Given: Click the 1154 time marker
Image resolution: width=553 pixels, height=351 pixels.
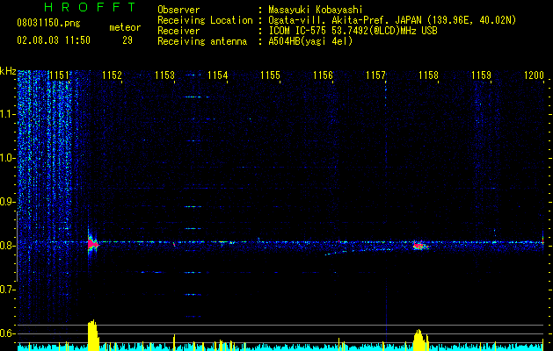Looking at the screenshot, I should [218, 75].
